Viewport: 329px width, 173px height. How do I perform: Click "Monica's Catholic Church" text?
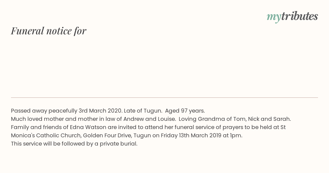46,135
